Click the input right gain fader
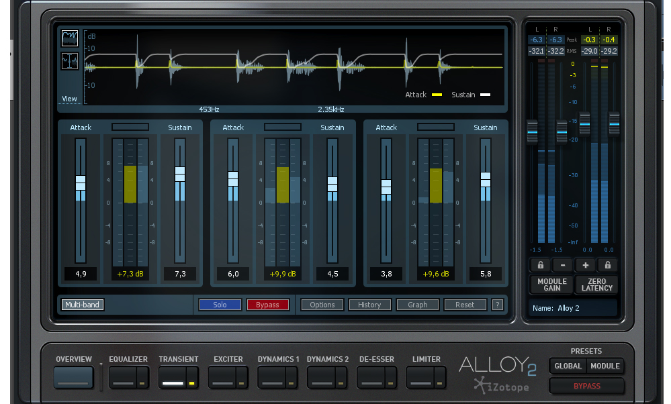Image resolution: width=671 pixels, height=404 pixels. click(562, 132)
